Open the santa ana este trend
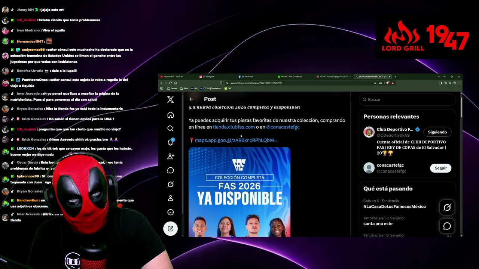 click(x=378, y=224)
